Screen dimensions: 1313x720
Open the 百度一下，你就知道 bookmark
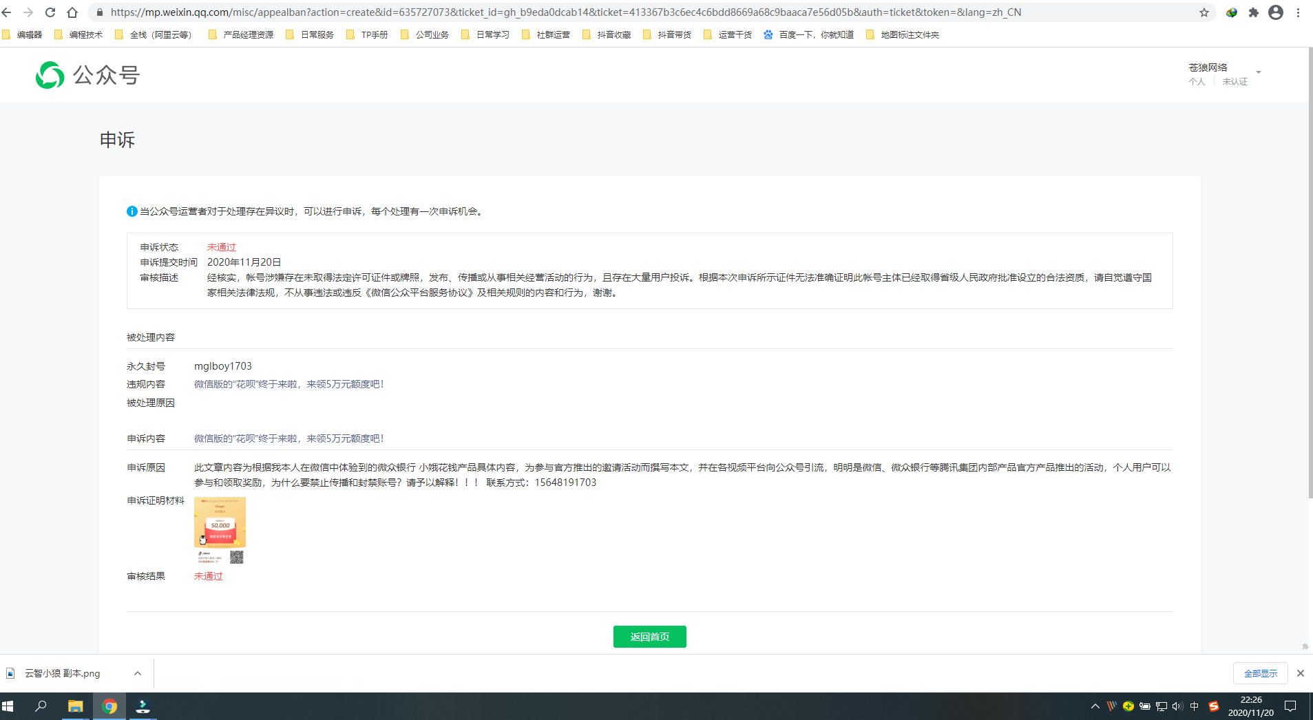(x=809, y=34)
